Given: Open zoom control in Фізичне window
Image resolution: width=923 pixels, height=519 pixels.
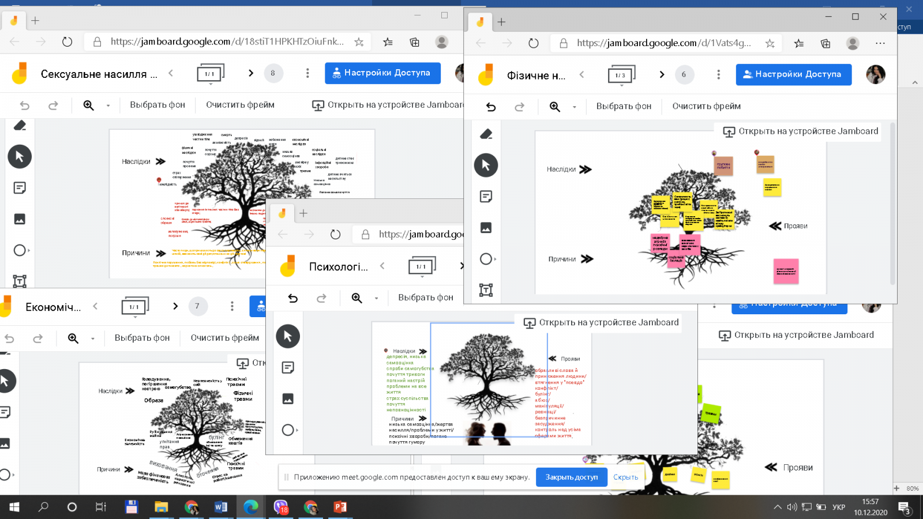Looking at the screenshot, I should pyautogui.click(x=555, y=107).
